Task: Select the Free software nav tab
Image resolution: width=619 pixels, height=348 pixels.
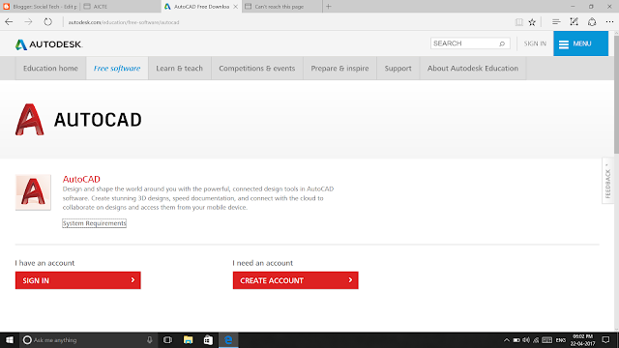Action: (117, 69)
